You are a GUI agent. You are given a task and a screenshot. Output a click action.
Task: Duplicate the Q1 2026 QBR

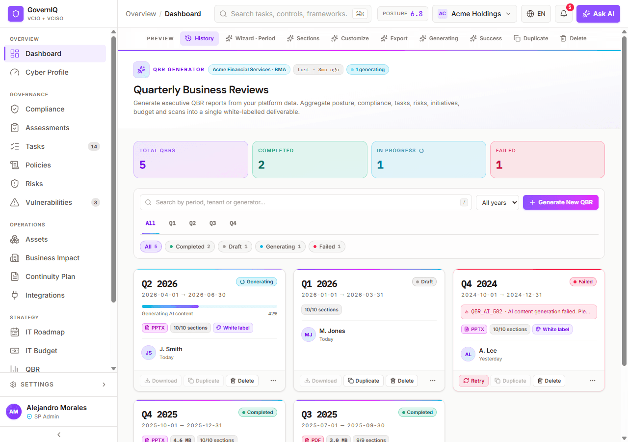click(363, 381)
